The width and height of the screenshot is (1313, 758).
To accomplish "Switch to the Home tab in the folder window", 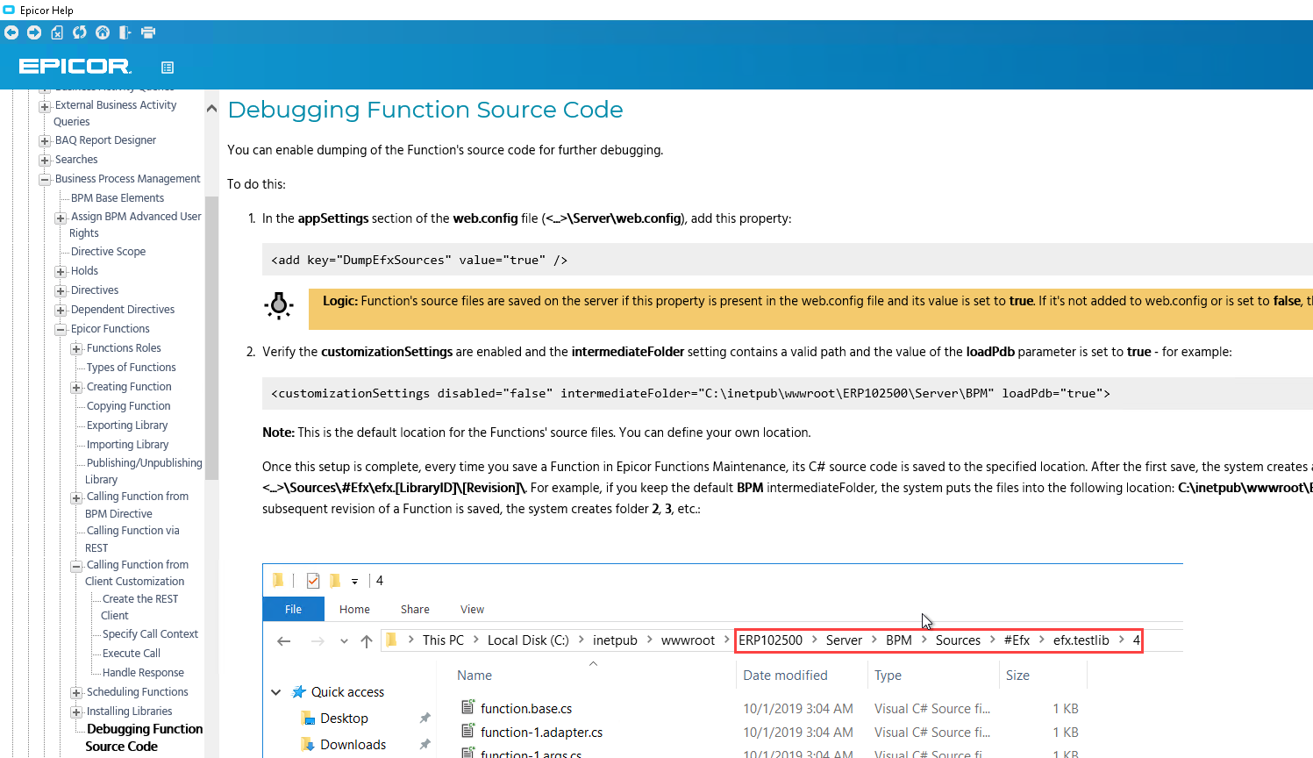I will coord(354,609).
